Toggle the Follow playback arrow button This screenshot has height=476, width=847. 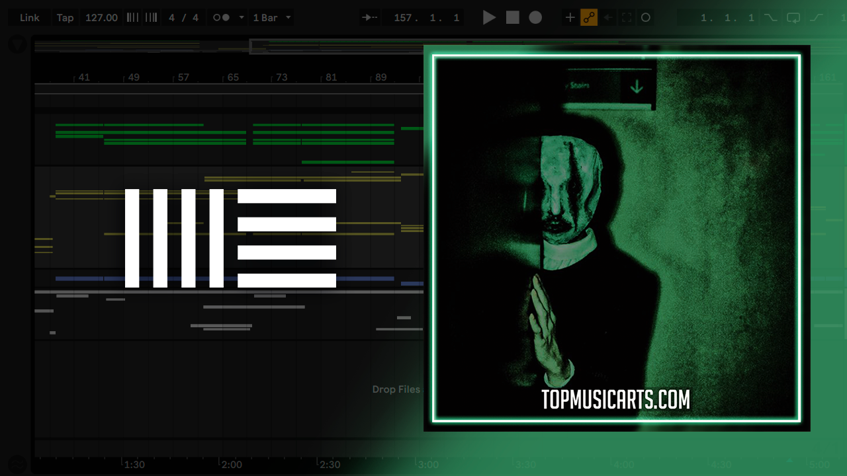tap(370, 18)
